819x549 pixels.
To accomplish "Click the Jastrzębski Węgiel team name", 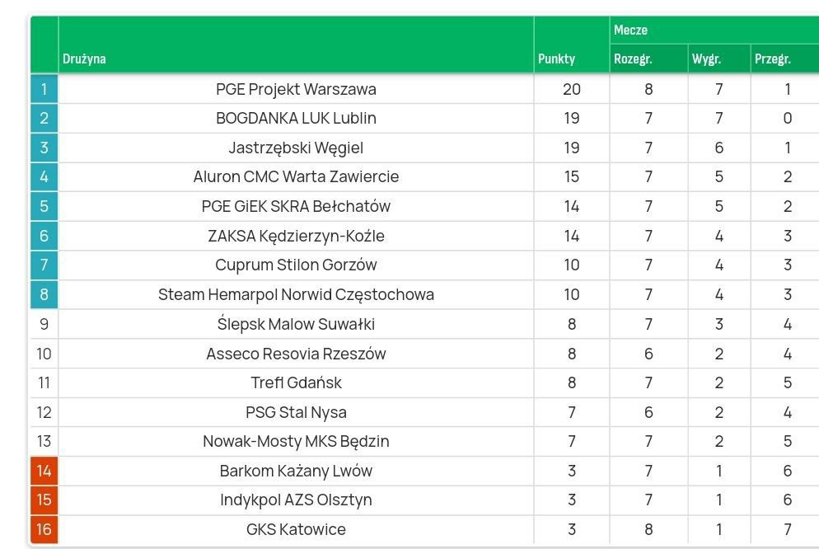I will [296, 148].
